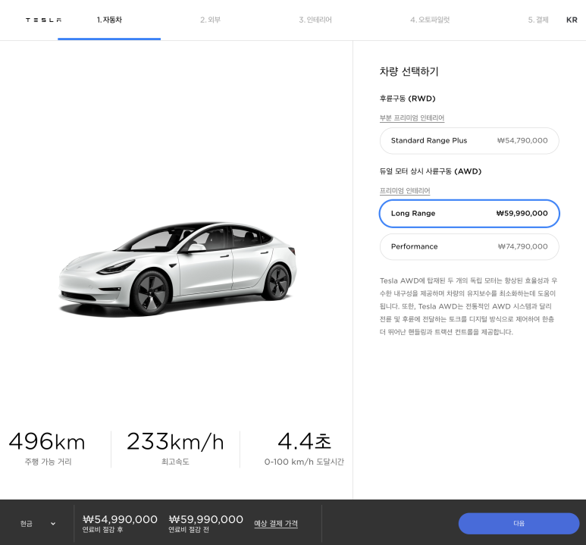The height and width of the screenshot is (545, 586).
Task: Open the 부분 프리미엄 인테리어 link
Action: click(x=412, y=117)
